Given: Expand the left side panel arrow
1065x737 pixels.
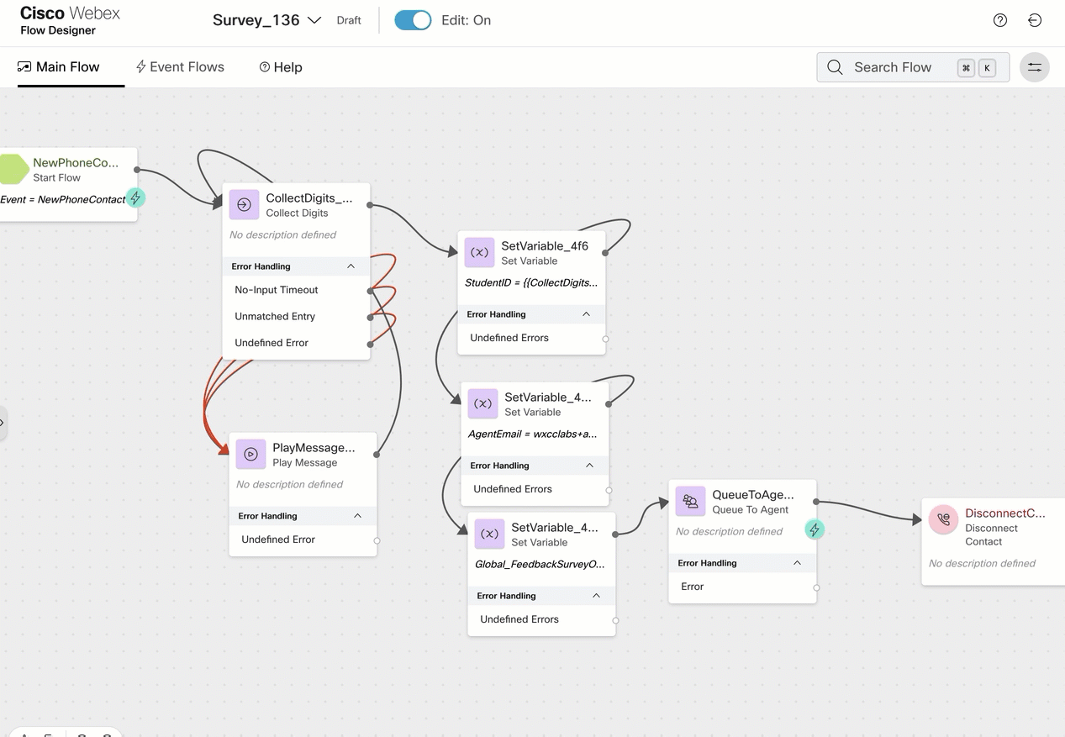Looking at the screenshot, I should pyautogui.click(x=3, y=423).
